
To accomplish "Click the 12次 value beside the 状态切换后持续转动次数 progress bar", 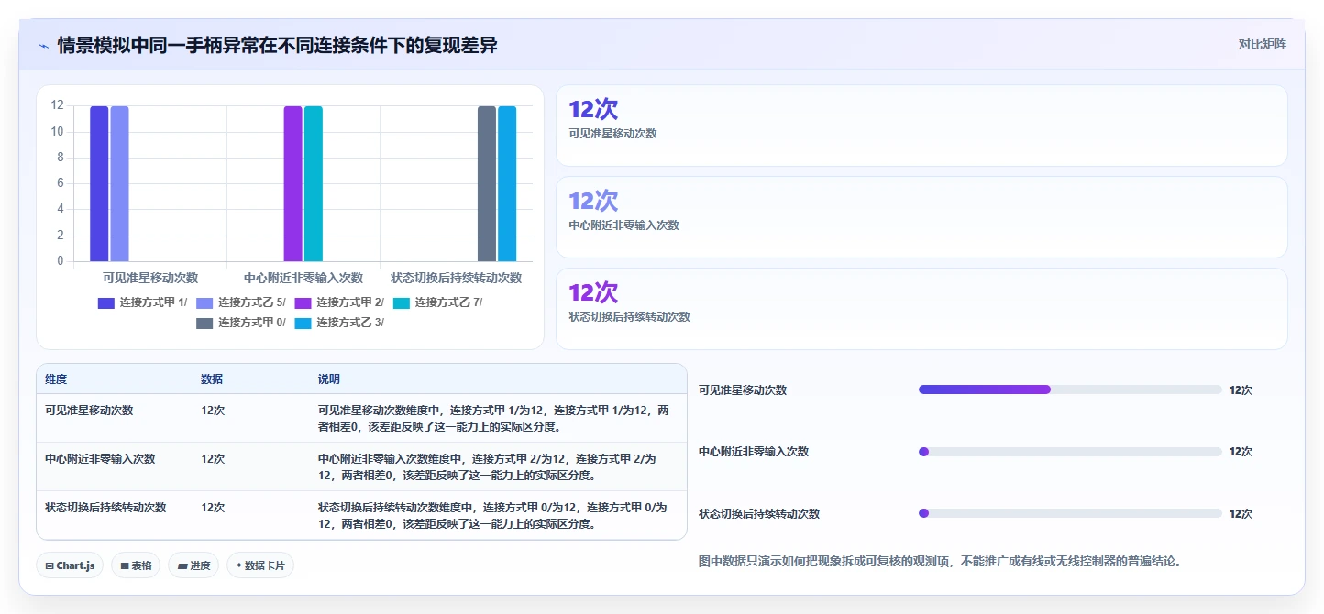I will point(1241,514).
